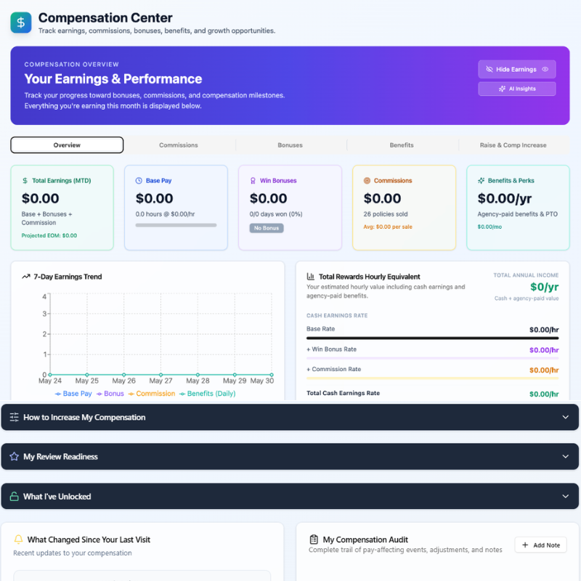Expand How to Increase My Compensation chevron
Image resolution: width=581 pixels, height=581 pixels.
[566, 417]
